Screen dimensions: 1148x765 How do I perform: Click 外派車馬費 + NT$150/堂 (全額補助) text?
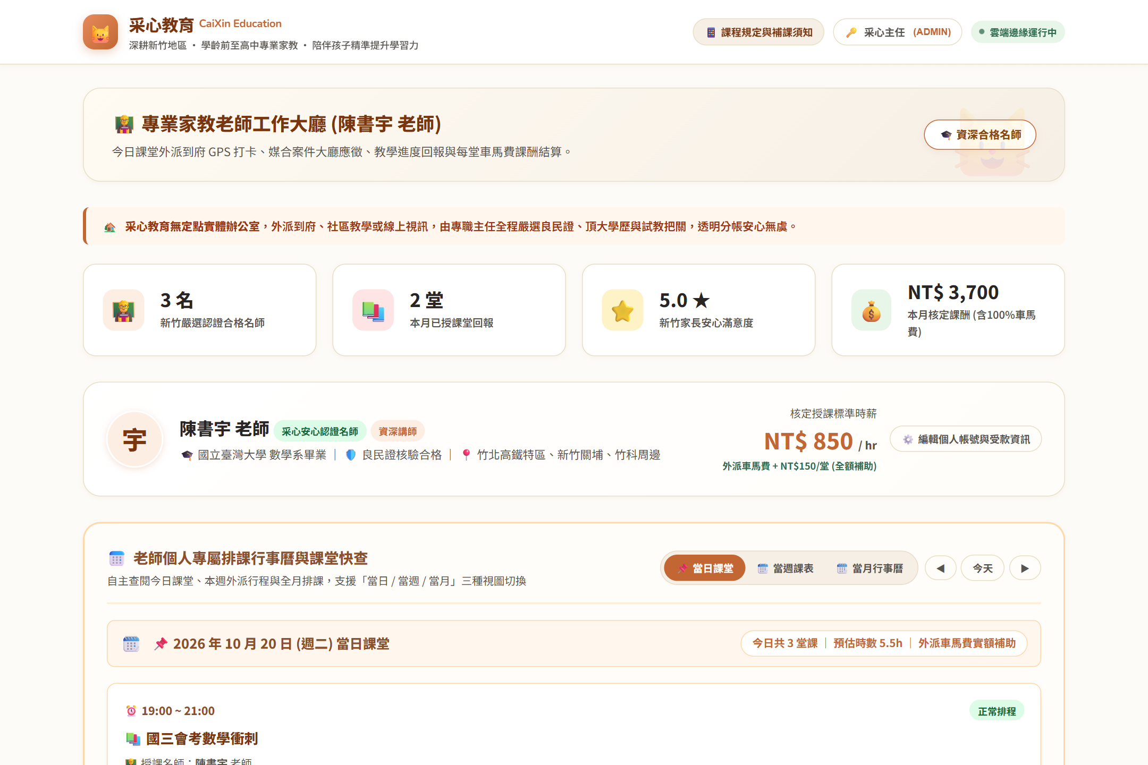[x=799, y=466]
